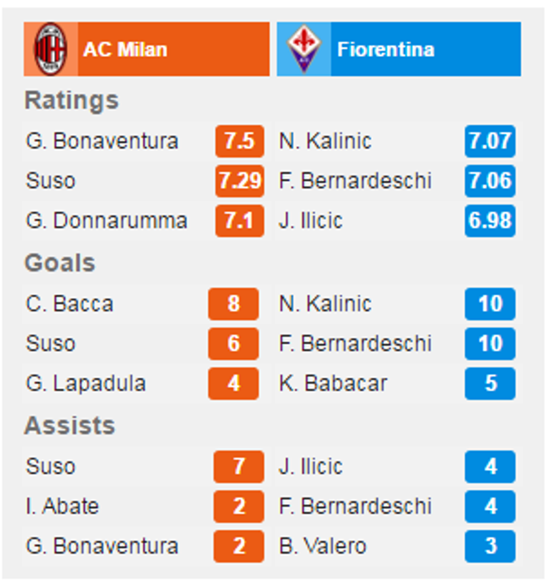
Task: Click Ilicic's blue 4 assists badge
Action: [x=489, y=468]
